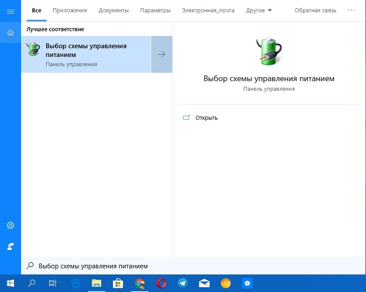Open search settings gear in the sidebar
Screen dimensions: 366x292
tap(10, 225)
